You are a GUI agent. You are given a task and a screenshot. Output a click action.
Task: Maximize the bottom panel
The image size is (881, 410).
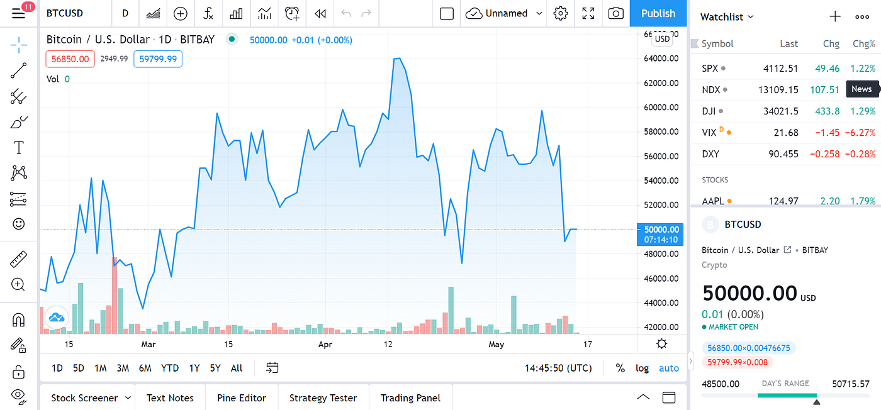[x=669, y=397]
